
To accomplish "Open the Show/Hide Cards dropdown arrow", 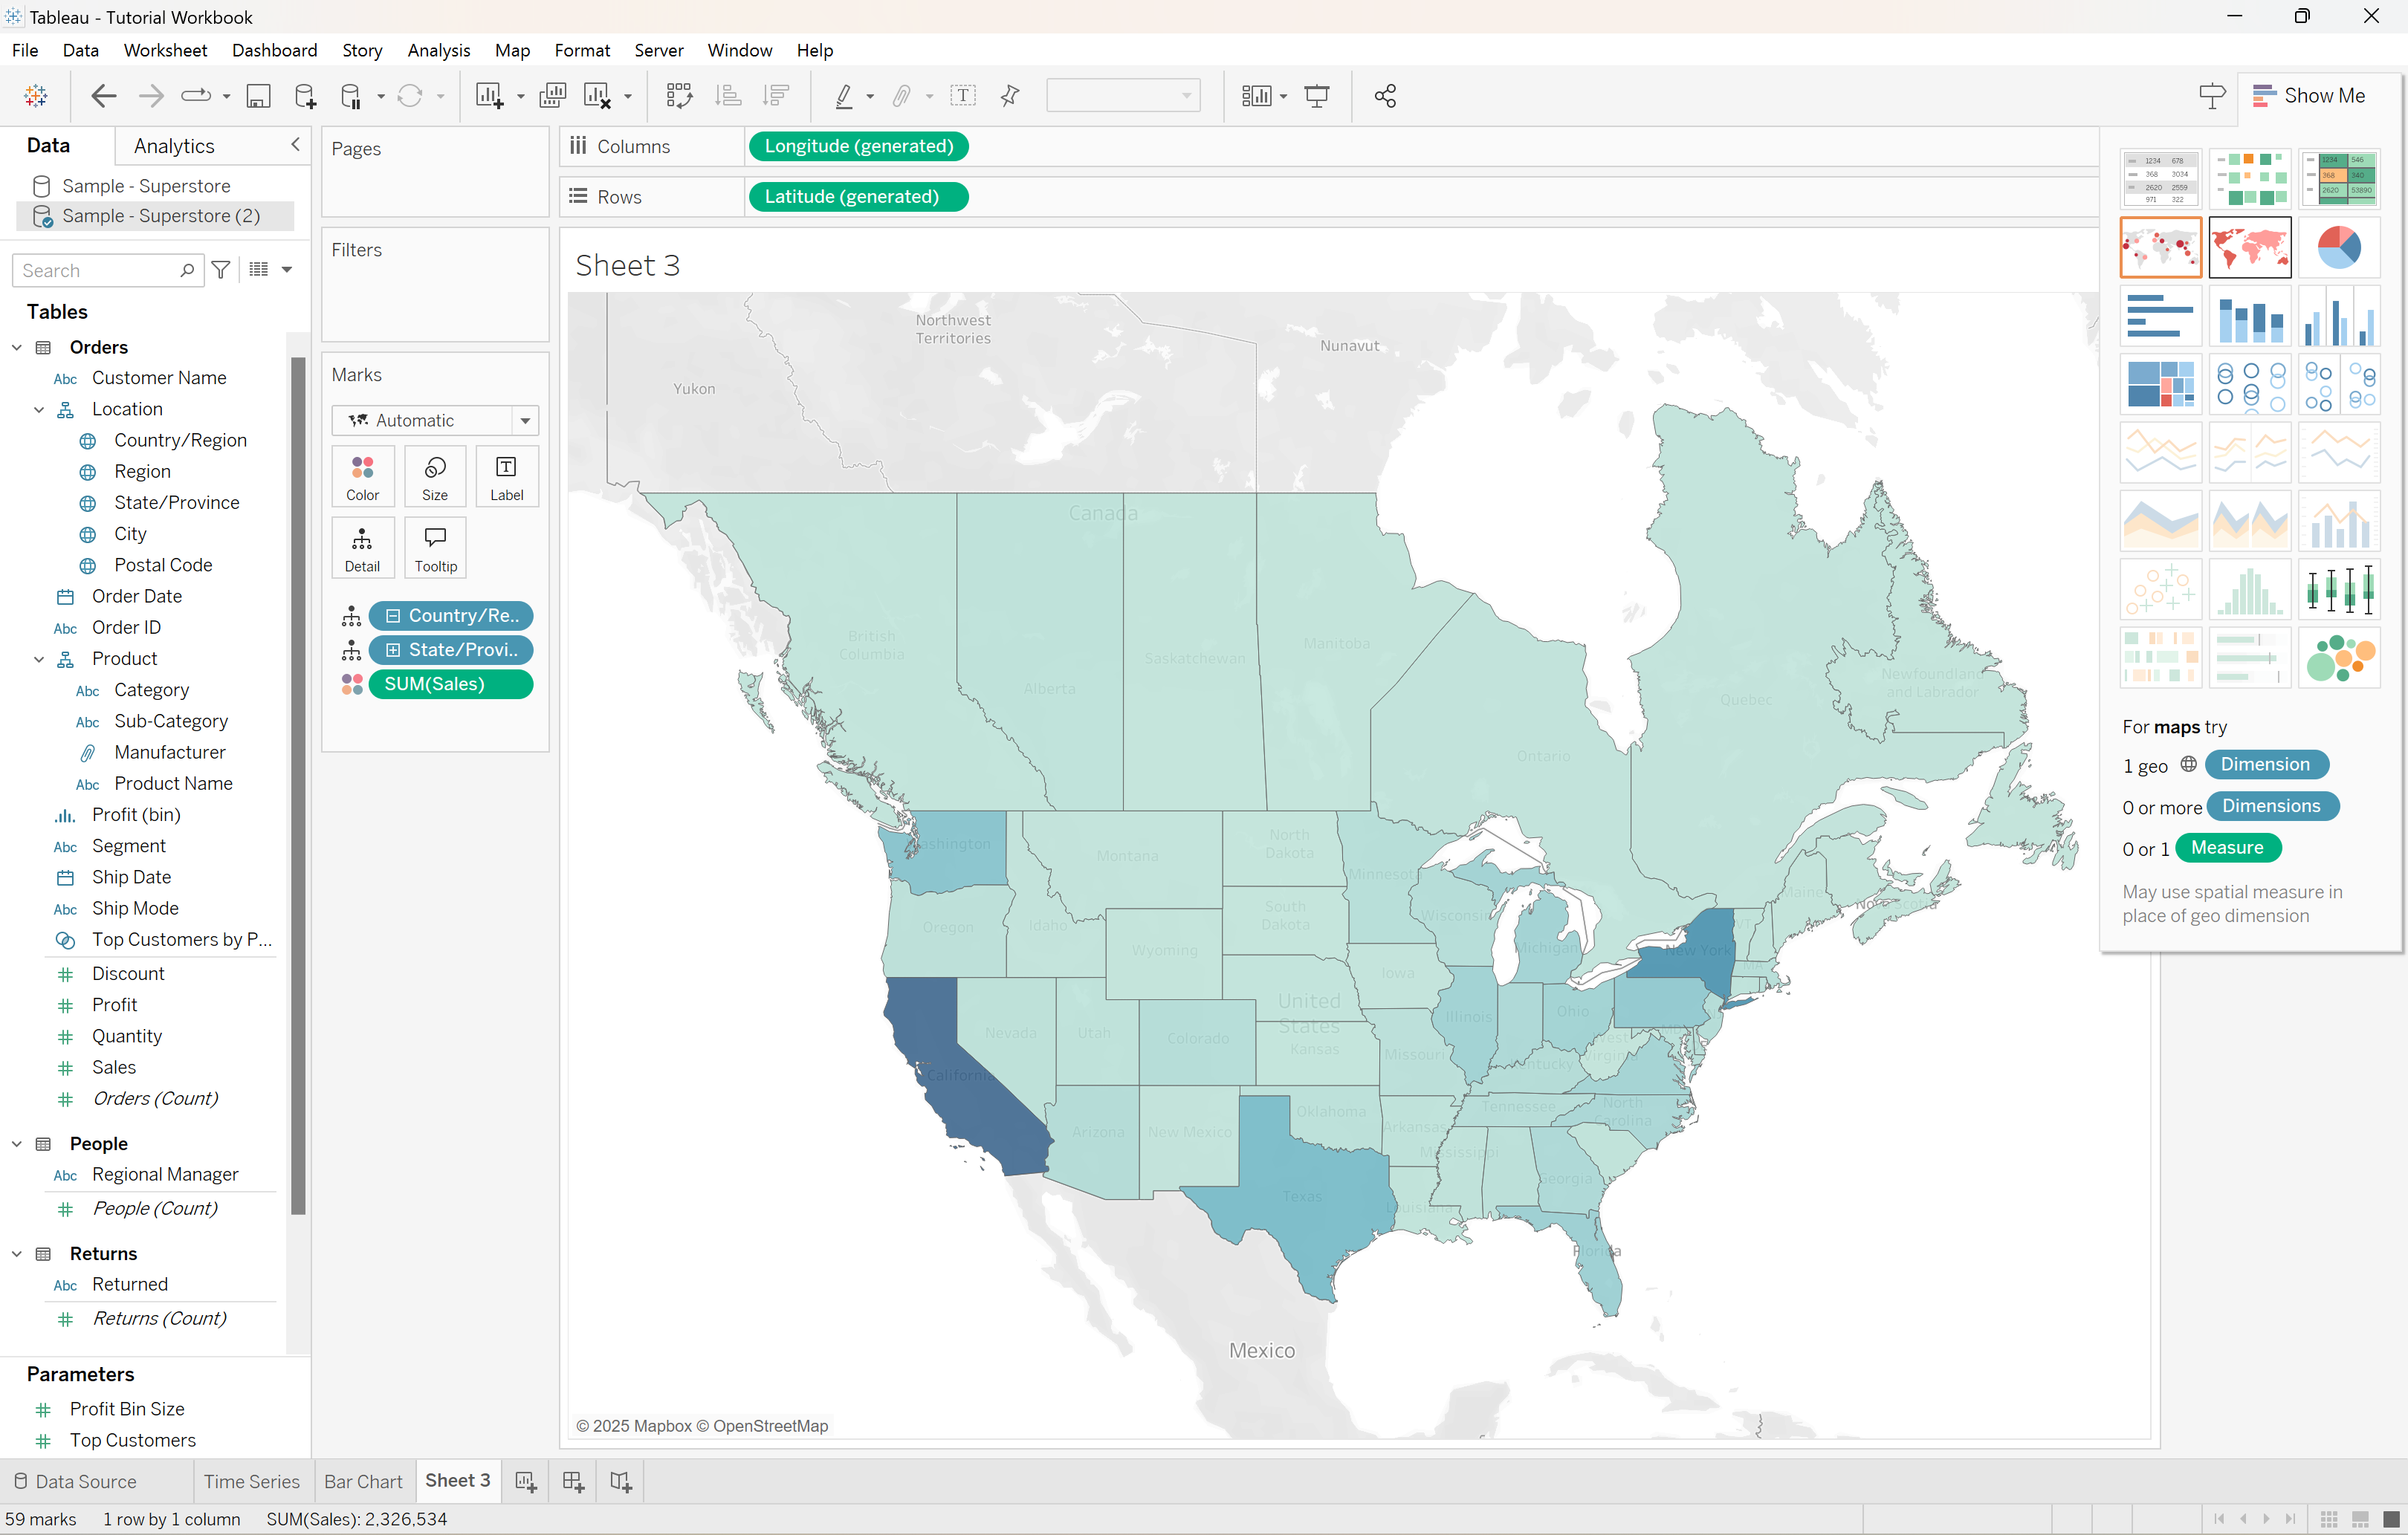I will click(1284, 97).
